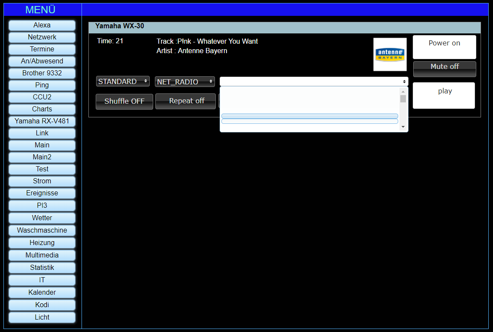Click the 'Time: 21' text
The image size is (493, 332).
click(x=110, y=41)
